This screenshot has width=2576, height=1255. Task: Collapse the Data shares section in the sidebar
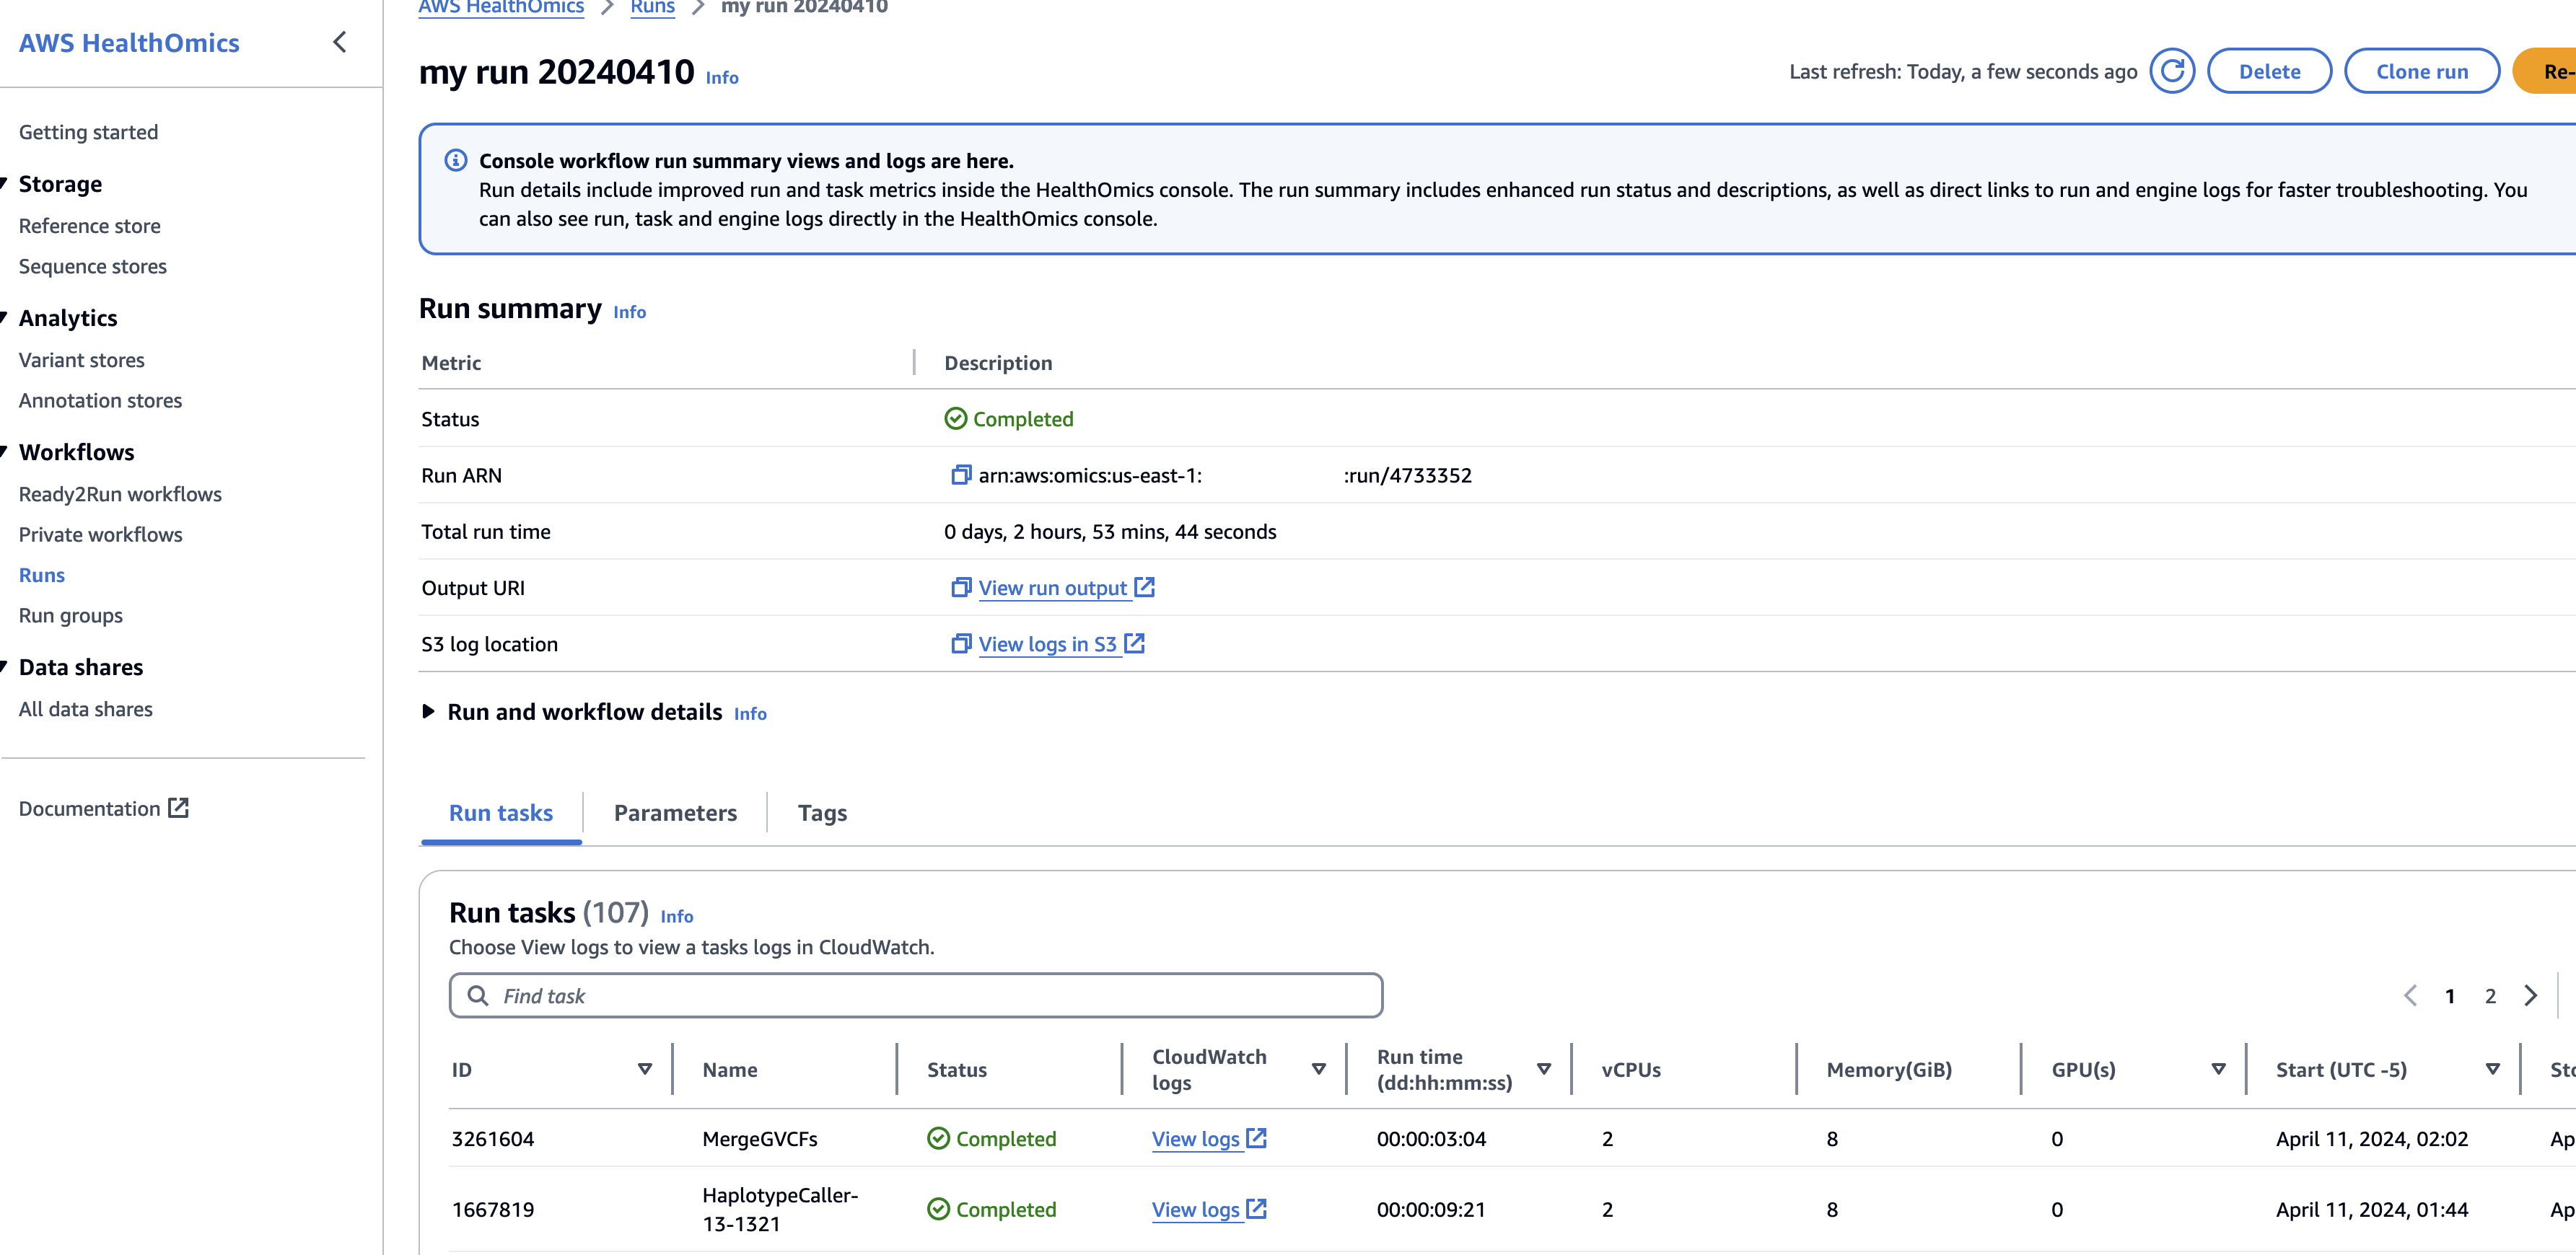click(4, 666)
